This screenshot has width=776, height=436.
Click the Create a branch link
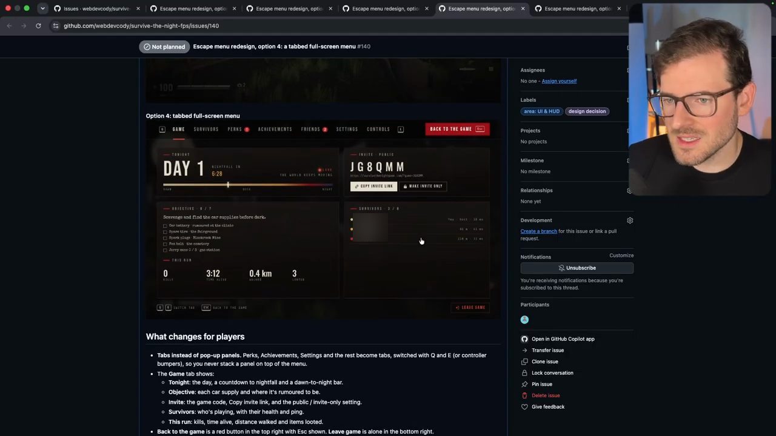(x=538, y=231)
